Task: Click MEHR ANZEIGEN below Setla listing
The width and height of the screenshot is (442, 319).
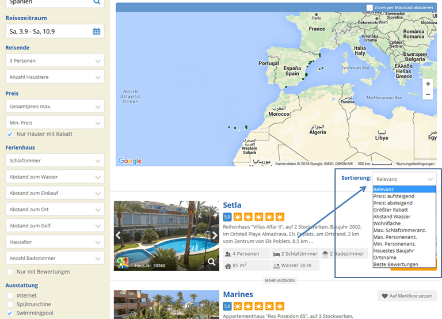Action: click(279, 280)
